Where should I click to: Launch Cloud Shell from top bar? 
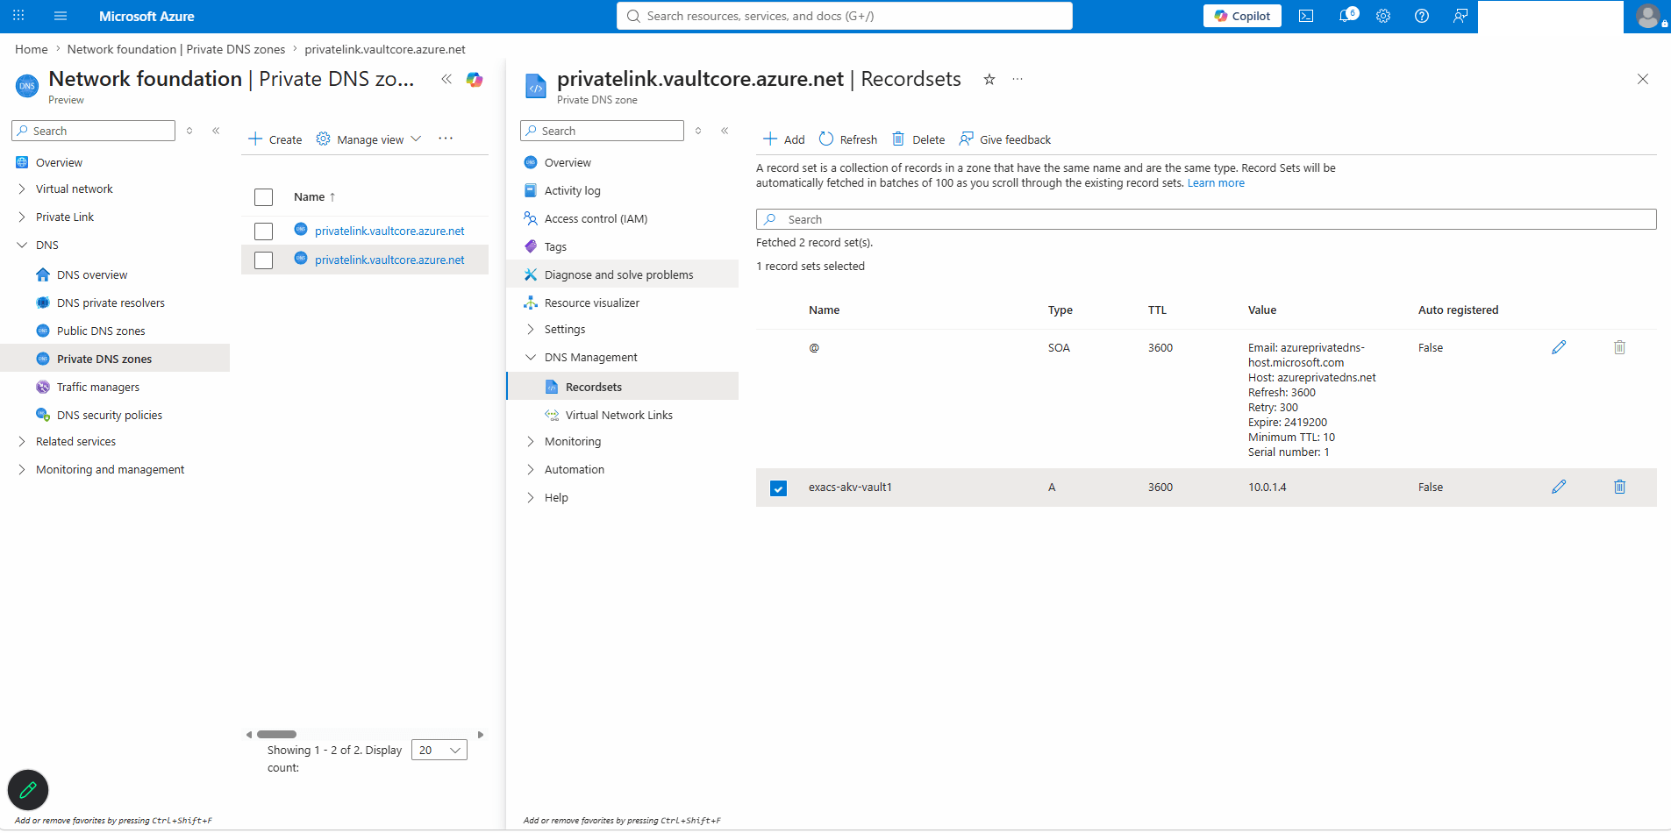coord(1306,16)
